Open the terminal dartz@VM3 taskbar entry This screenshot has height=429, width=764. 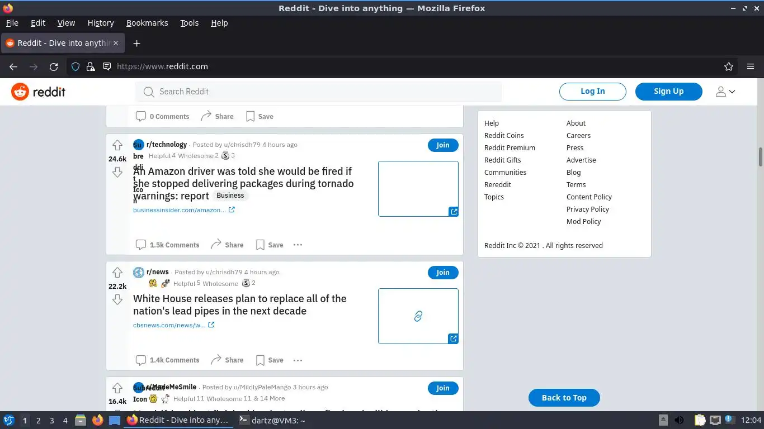pyautogui.click(x=272, y=421)
